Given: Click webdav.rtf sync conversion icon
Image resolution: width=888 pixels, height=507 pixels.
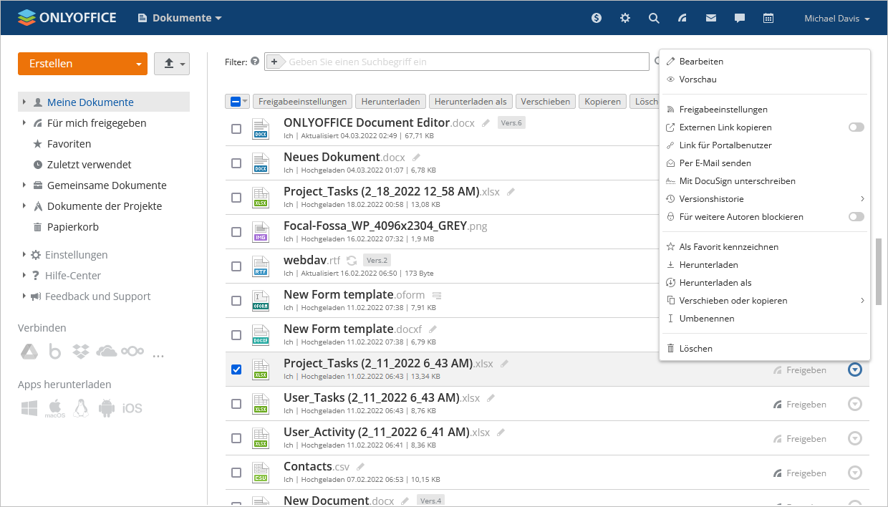Looking at the screenshot, I should (352, 261).
